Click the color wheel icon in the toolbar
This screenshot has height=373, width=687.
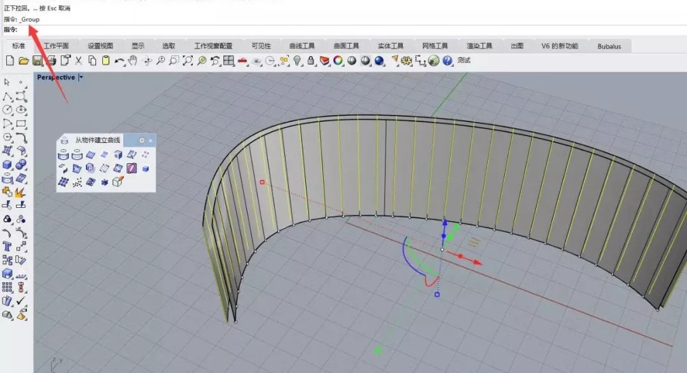coord(338,60)
